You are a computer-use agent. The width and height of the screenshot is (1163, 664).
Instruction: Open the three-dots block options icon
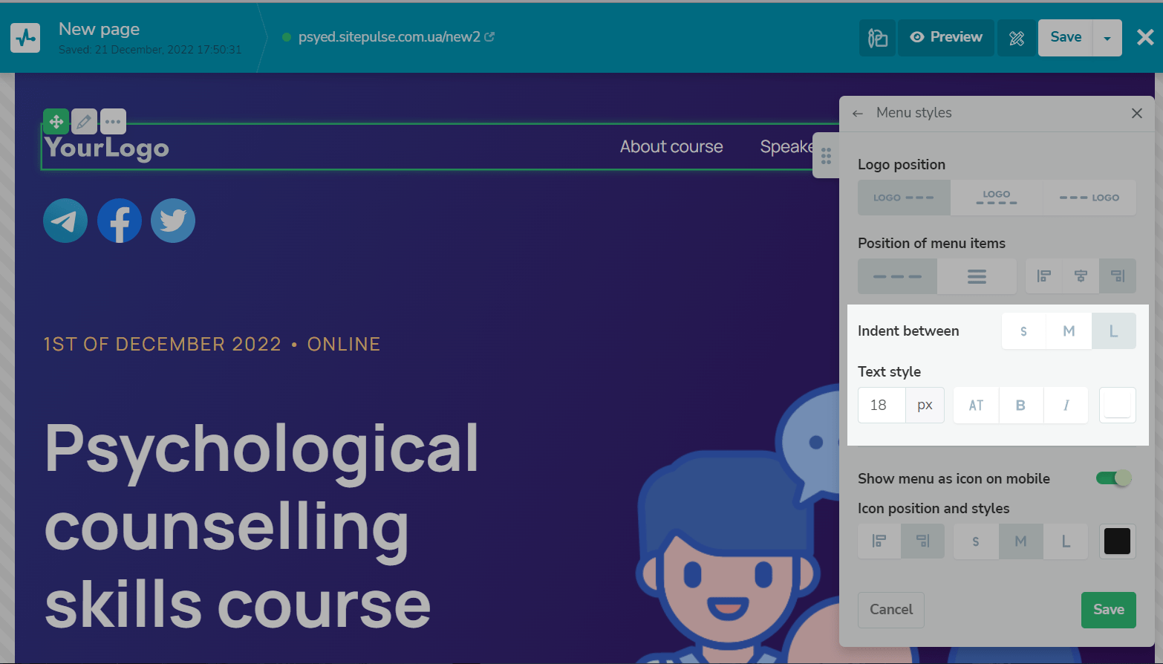113,121
